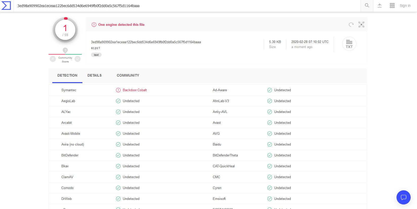Switch to the COMMUNITY tab
This screenshot has height=209, width=417.
click(128, 75)
